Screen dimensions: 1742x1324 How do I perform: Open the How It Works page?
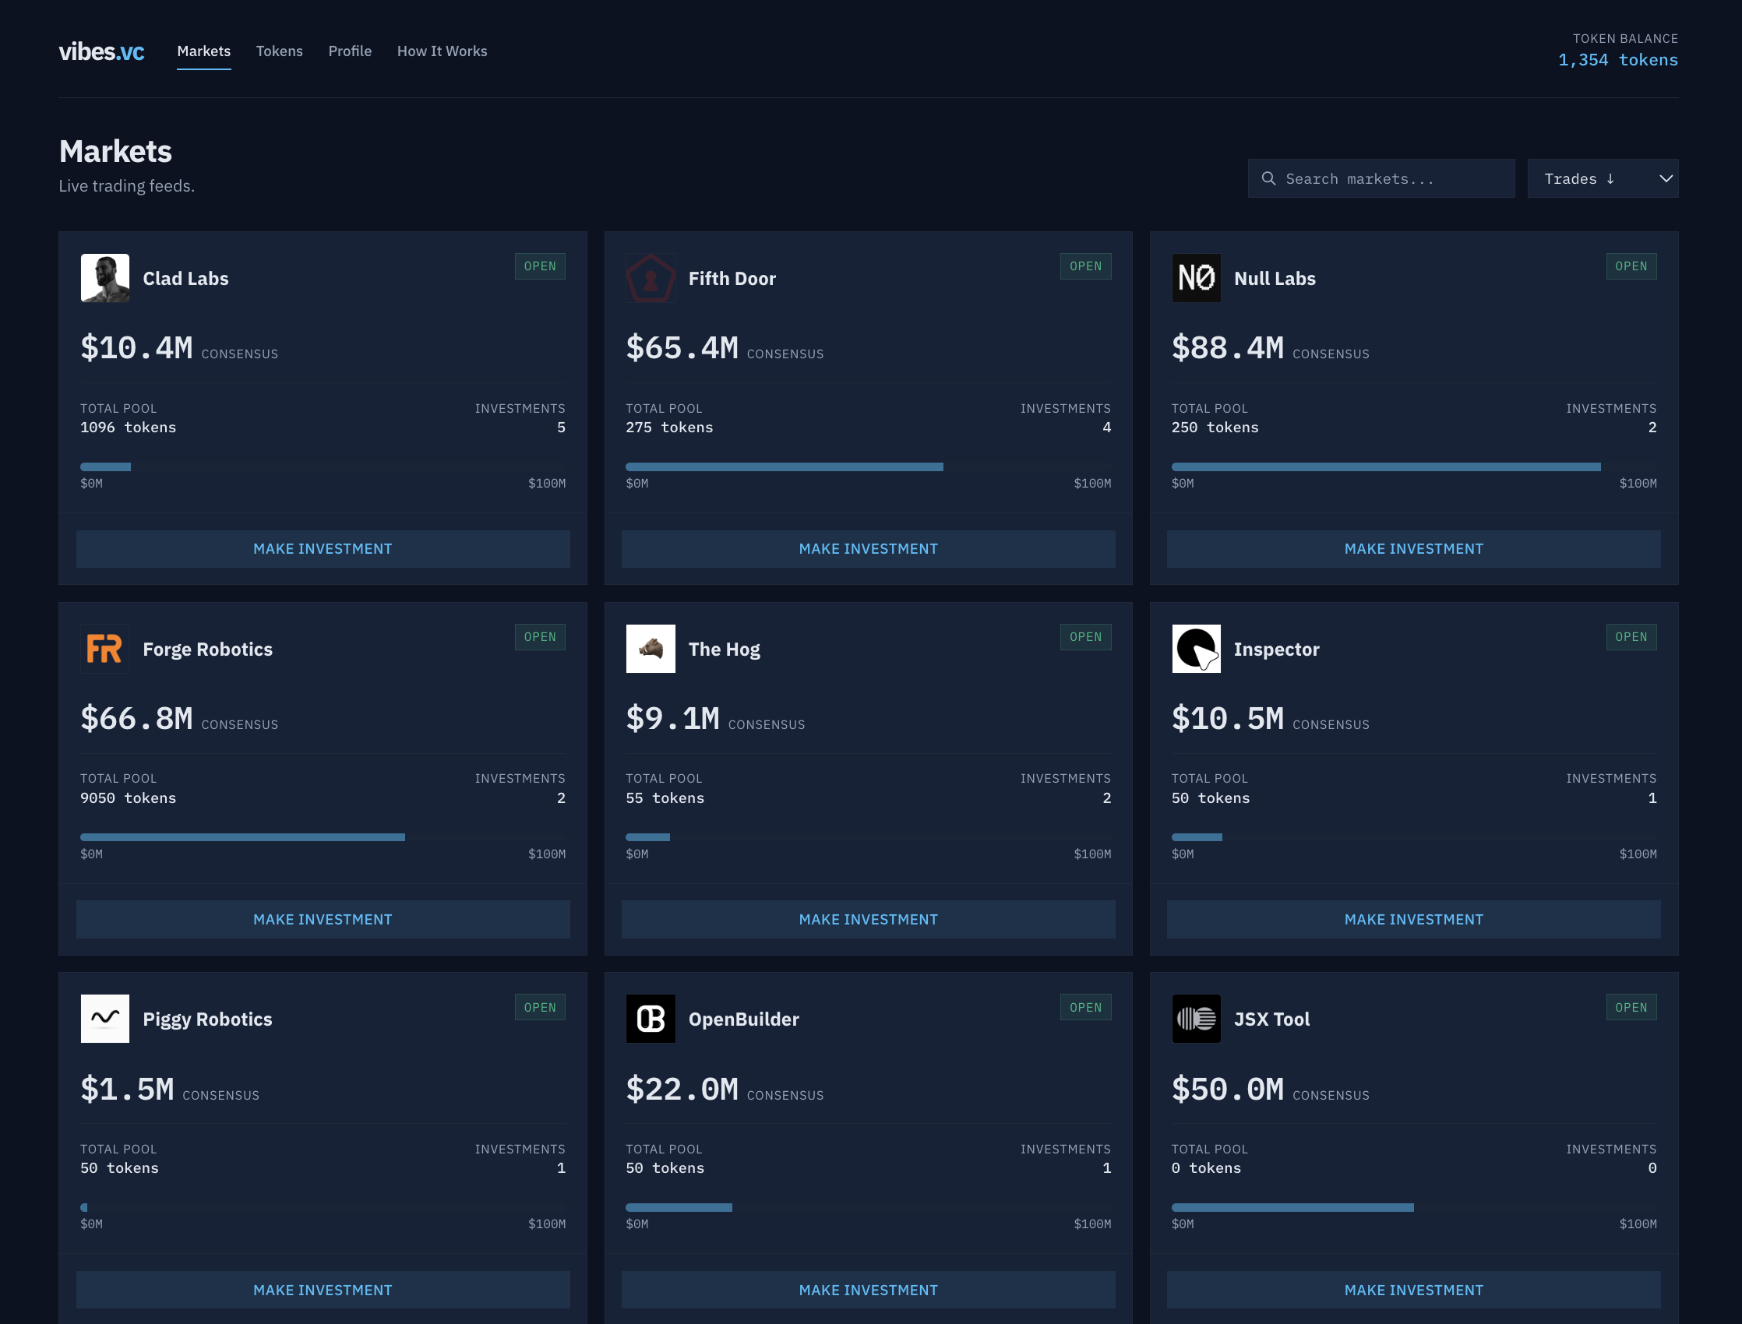pyautogui.click(x=443, y=51)
